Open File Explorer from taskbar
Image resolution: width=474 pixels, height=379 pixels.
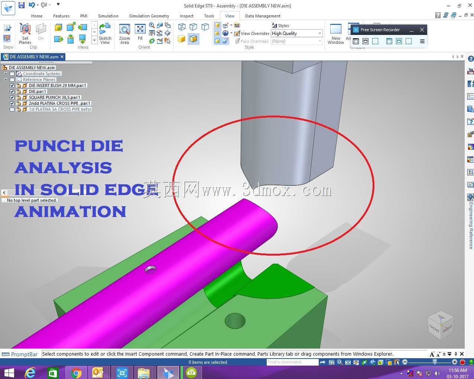coord(144,373)
